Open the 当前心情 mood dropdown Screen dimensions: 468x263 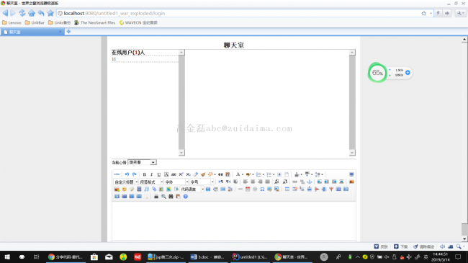142,162
